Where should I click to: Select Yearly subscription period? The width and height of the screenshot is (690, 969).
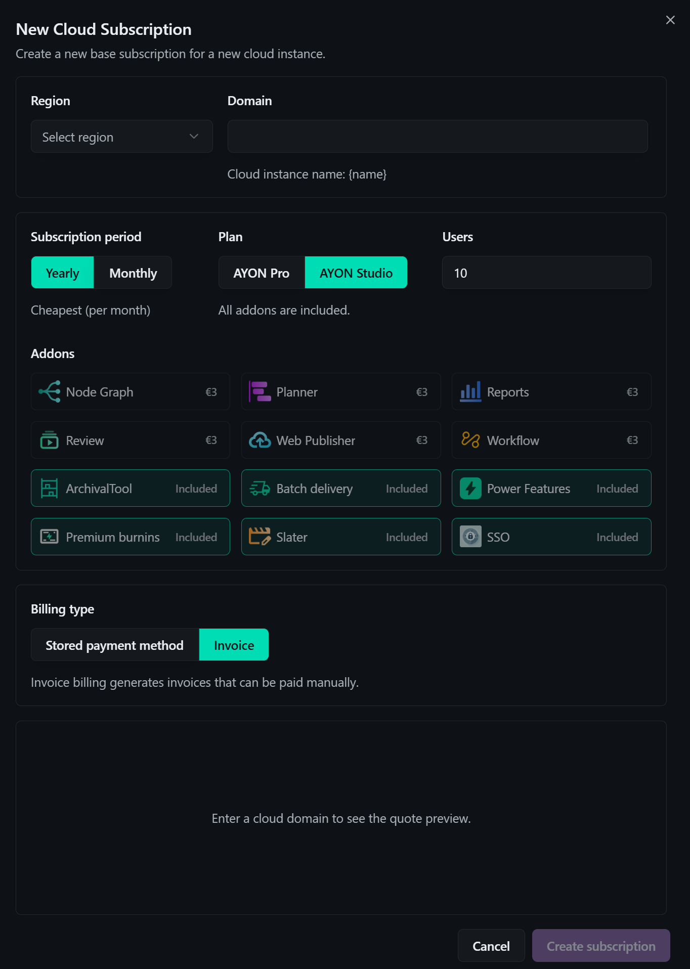(62, 273)
